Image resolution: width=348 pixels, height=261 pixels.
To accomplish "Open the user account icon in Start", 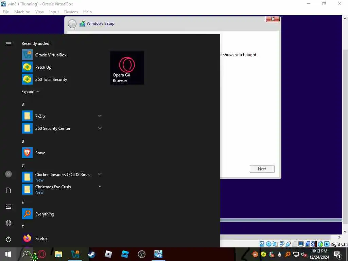I will (8, 174).
